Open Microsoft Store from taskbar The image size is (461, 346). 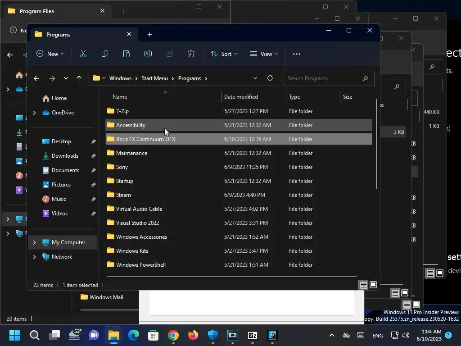153,335
